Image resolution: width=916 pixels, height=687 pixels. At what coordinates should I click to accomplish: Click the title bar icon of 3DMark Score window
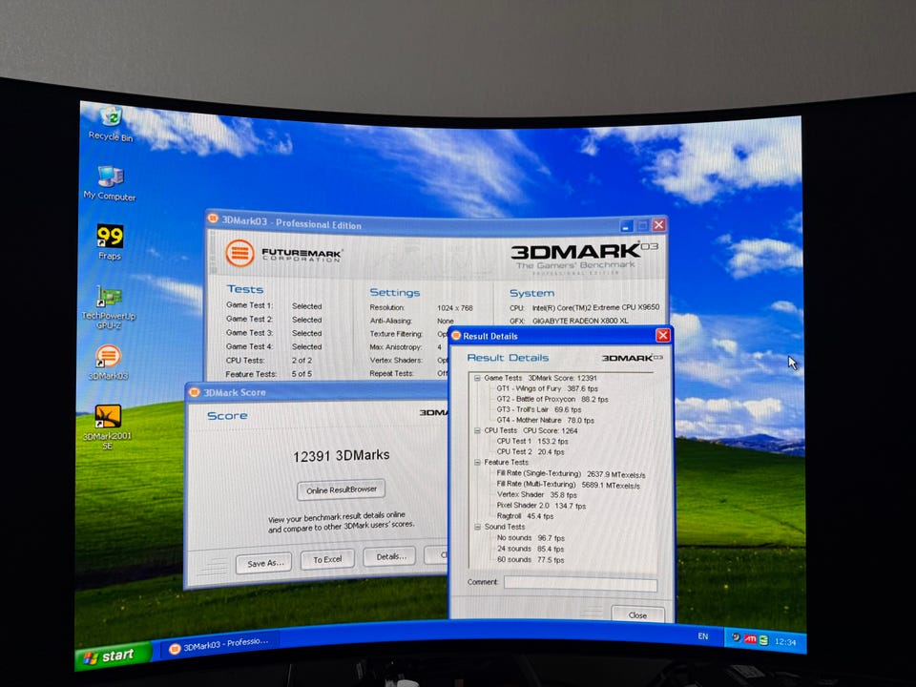click(x=195, y=391)
